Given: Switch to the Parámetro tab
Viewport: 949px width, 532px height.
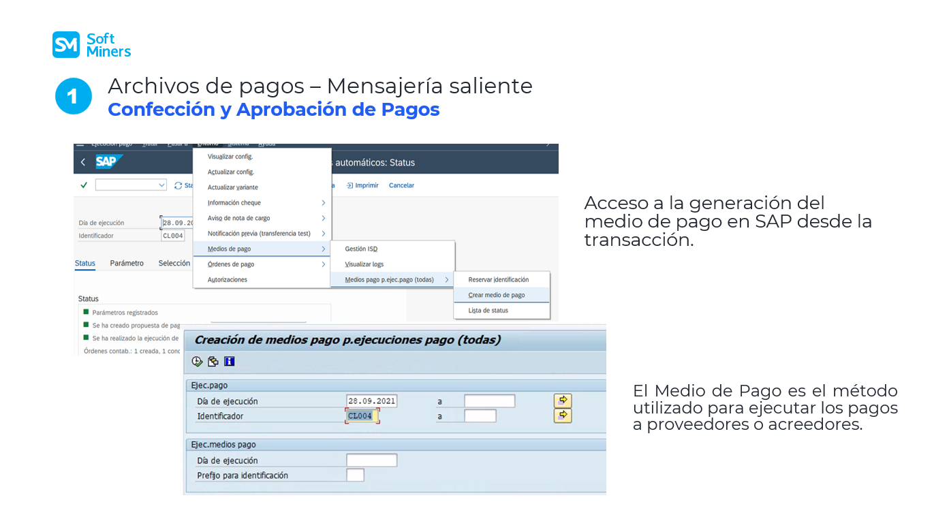Looking at the screenshot, I should [x=127, y=263].
